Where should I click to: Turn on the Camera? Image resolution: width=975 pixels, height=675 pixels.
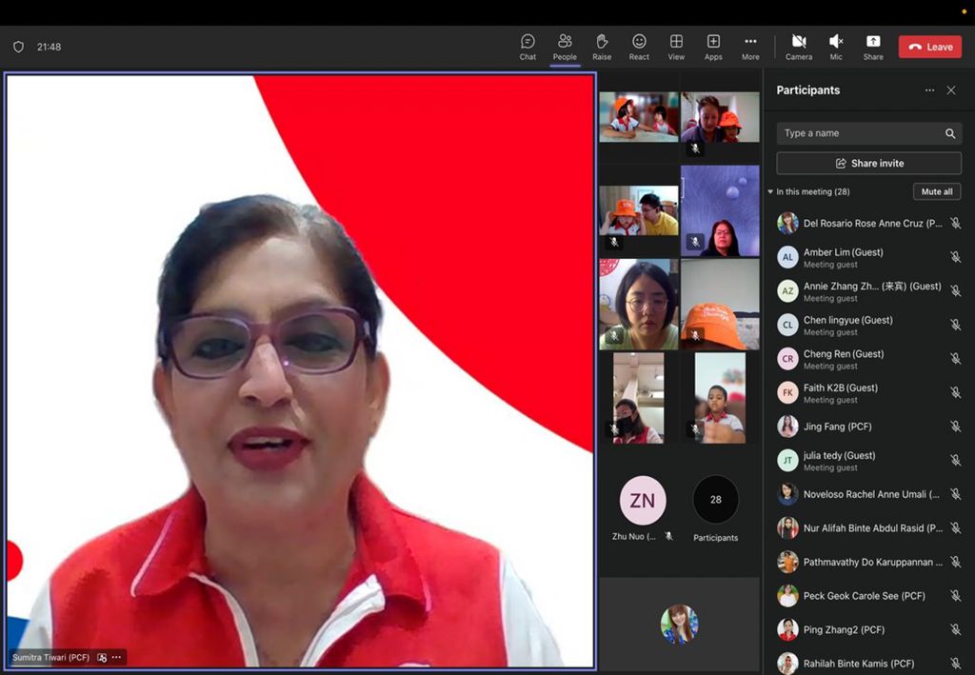[x=799, y=48]
